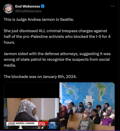This screenshot has height=131, width=120.
Task: Click the paragraph starting 'She just dismissed ALL'
Action: [57, 37]
